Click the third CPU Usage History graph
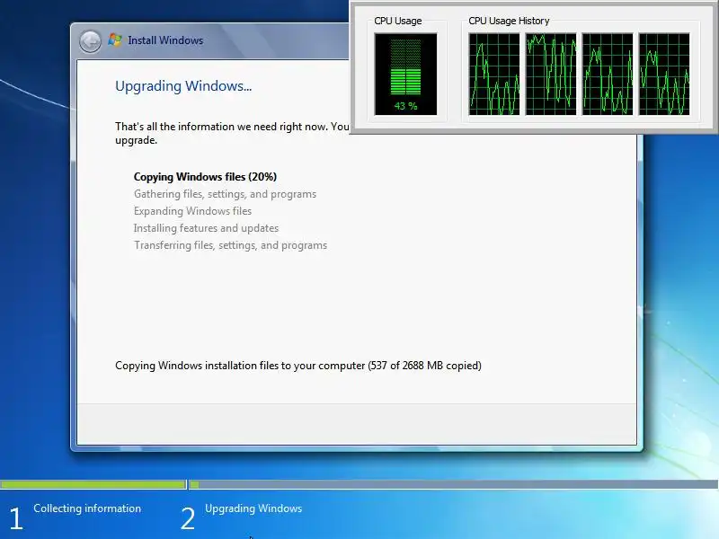The image size is (719, 539). 608,75
